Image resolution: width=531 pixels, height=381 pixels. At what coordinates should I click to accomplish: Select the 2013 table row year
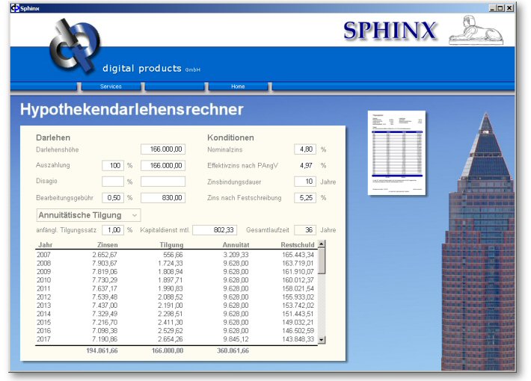point(43,306)
